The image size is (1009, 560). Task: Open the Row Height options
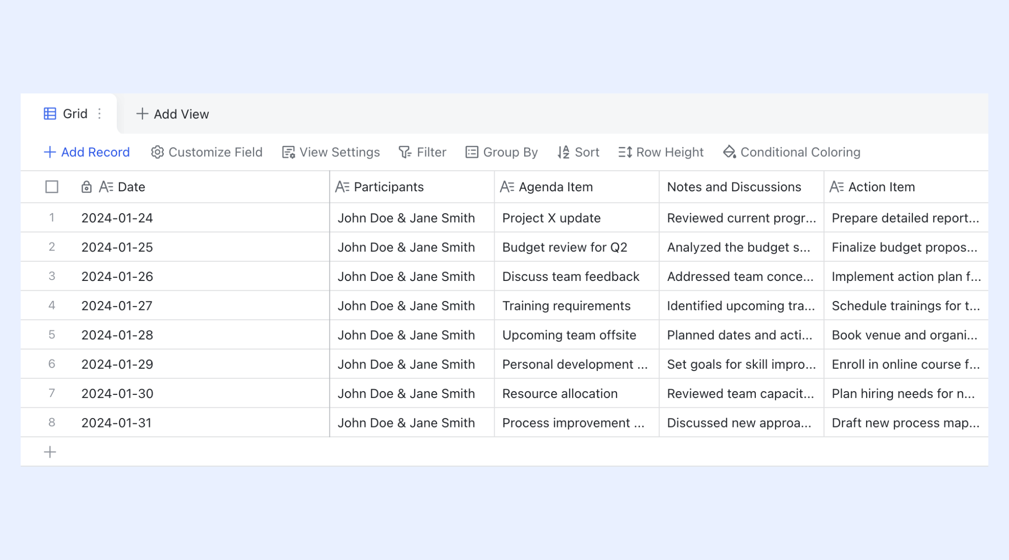(661, 152)
